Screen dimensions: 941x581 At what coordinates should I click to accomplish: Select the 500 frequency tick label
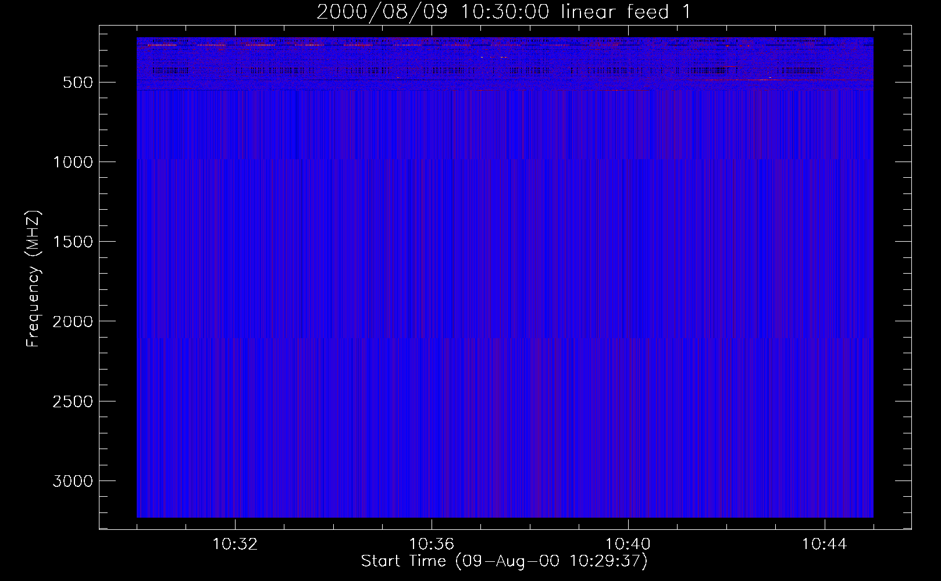pos(77,83)
